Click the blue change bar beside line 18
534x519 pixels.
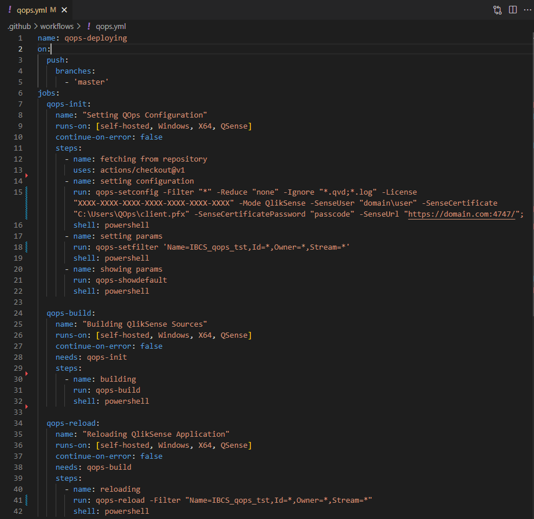pyautogui.click(x=27, y=247)
